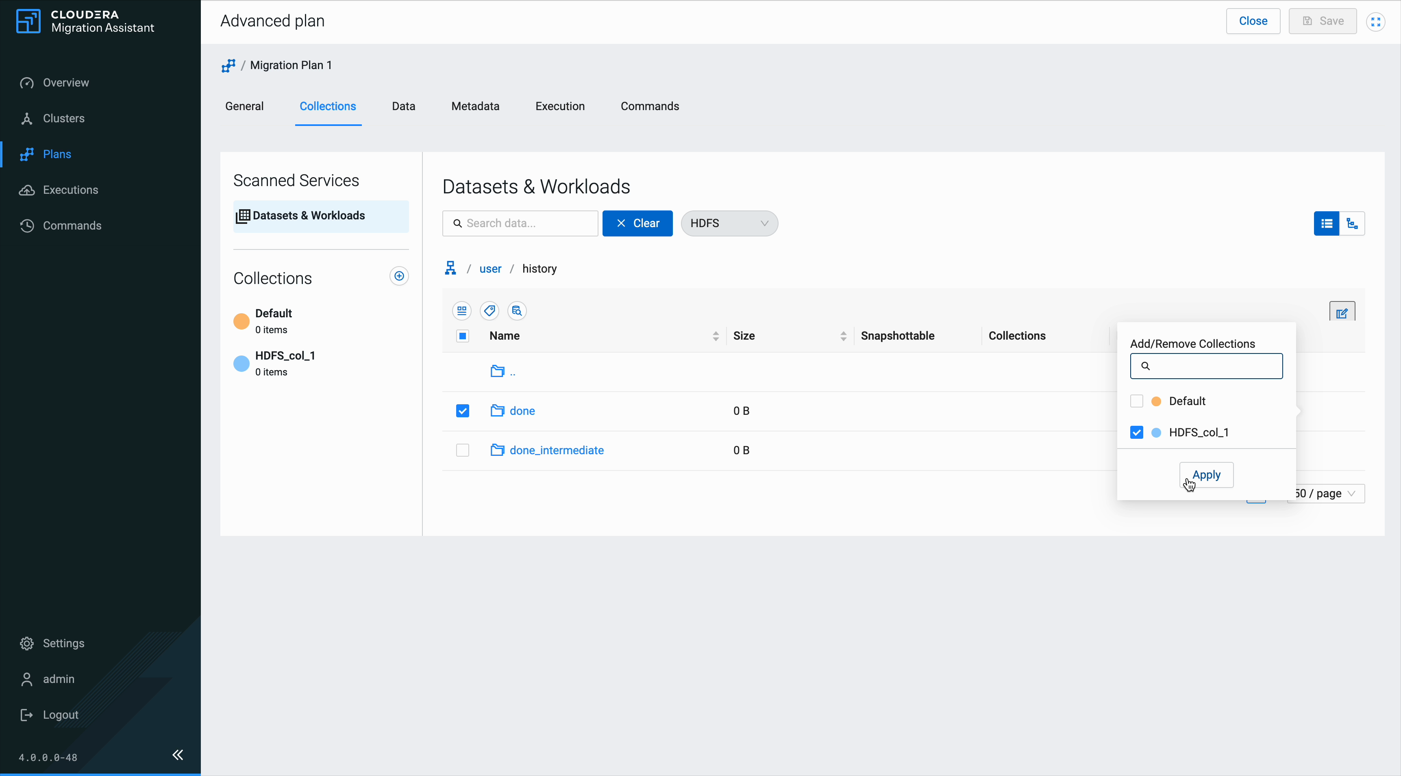
Task: Add a new collection with plus icon
Action: click(399, 276)
